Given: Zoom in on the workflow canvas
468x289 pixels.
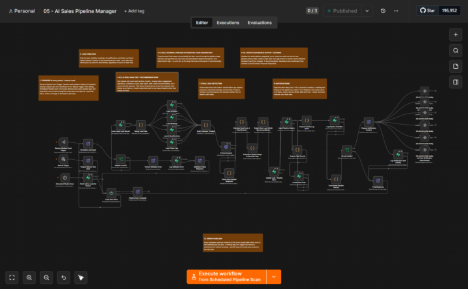Looking at the screenshot, I should click(x=29, y=277).
